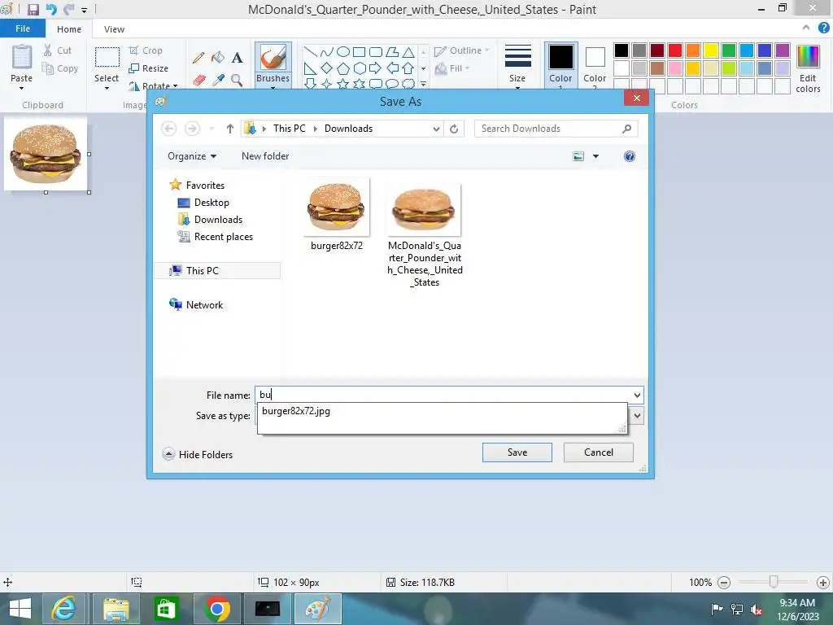The image size is (833, 625).
Task: Click the Search Downloads box
Action: pos(556,129)
